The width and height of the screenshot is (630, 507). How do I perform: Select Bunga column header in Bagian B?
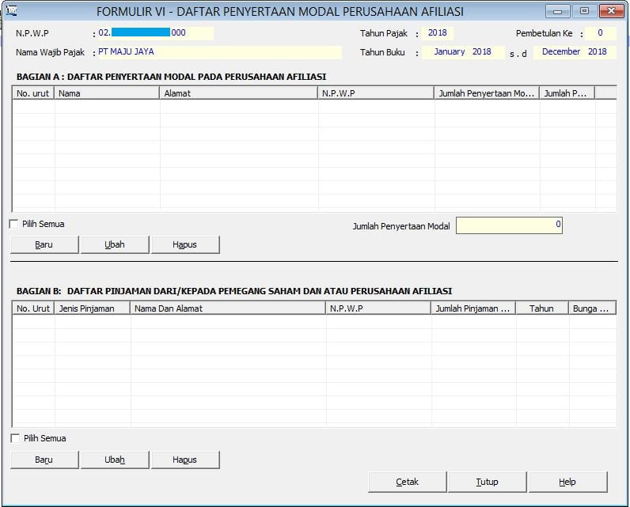pos(592,308)
